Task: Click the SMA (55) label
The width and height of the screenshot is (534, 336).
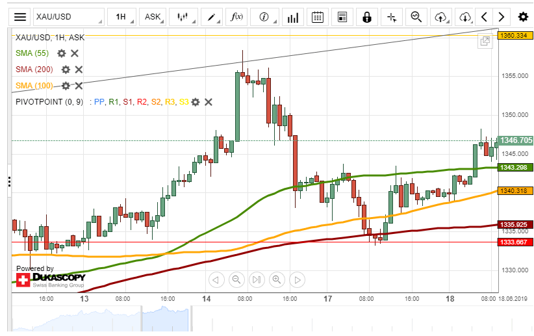Action: point(32,53)
